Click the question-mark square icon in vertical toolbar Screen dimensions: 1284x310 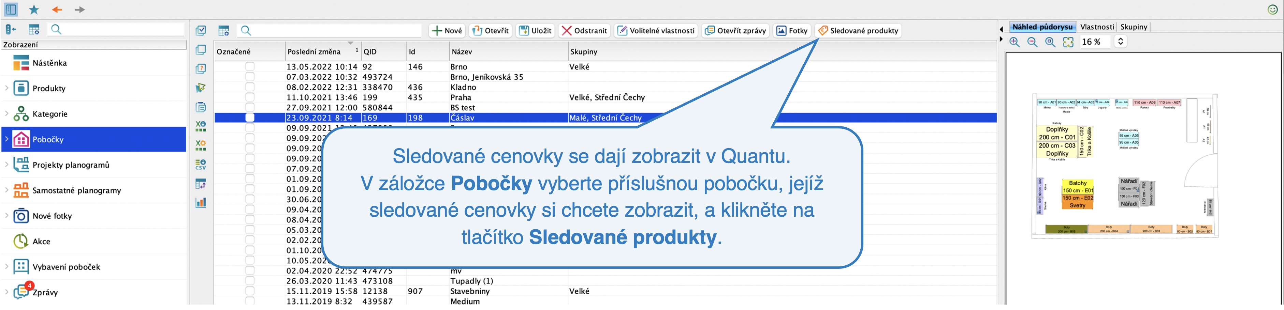[x=201, y=69]
